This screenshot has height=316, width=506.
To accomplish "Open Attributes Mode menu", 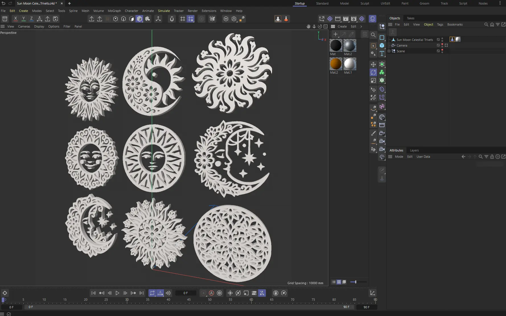I will 399,157.
